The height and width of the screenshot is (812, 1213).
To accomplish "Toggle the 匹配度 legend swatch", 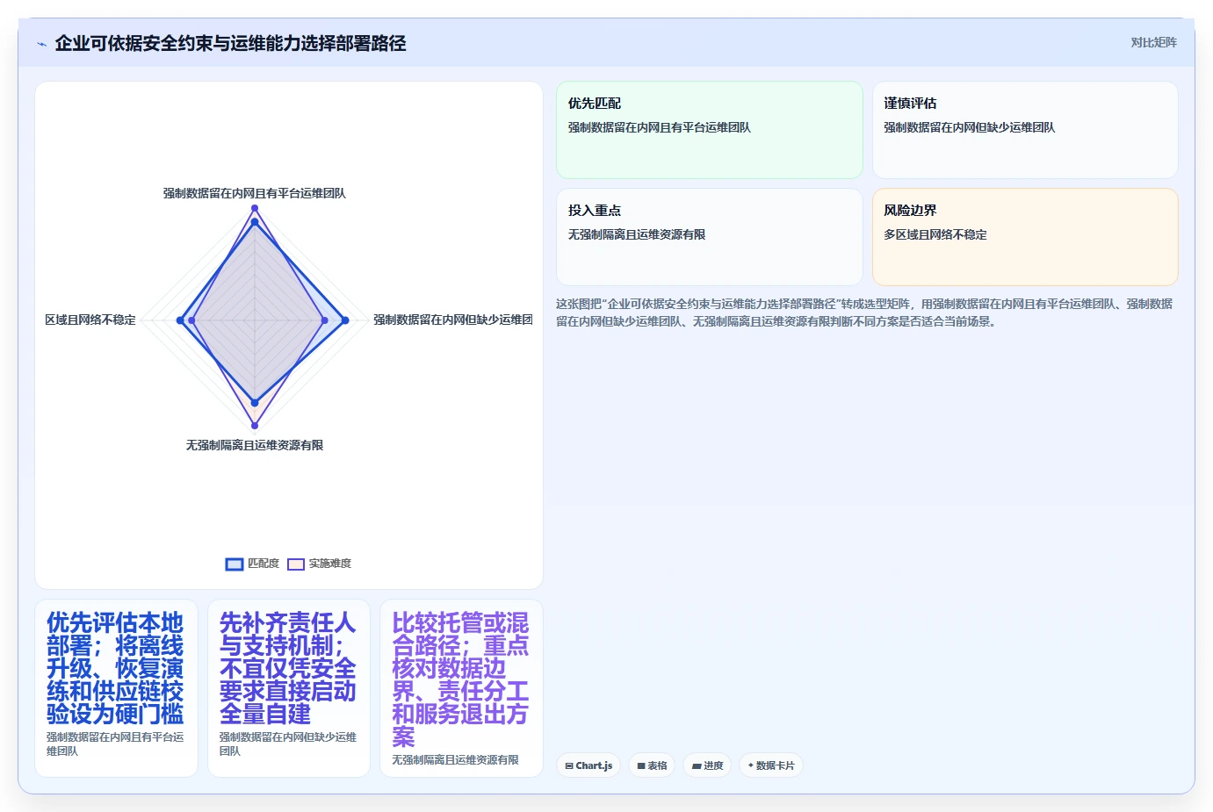I will point(235,564).
